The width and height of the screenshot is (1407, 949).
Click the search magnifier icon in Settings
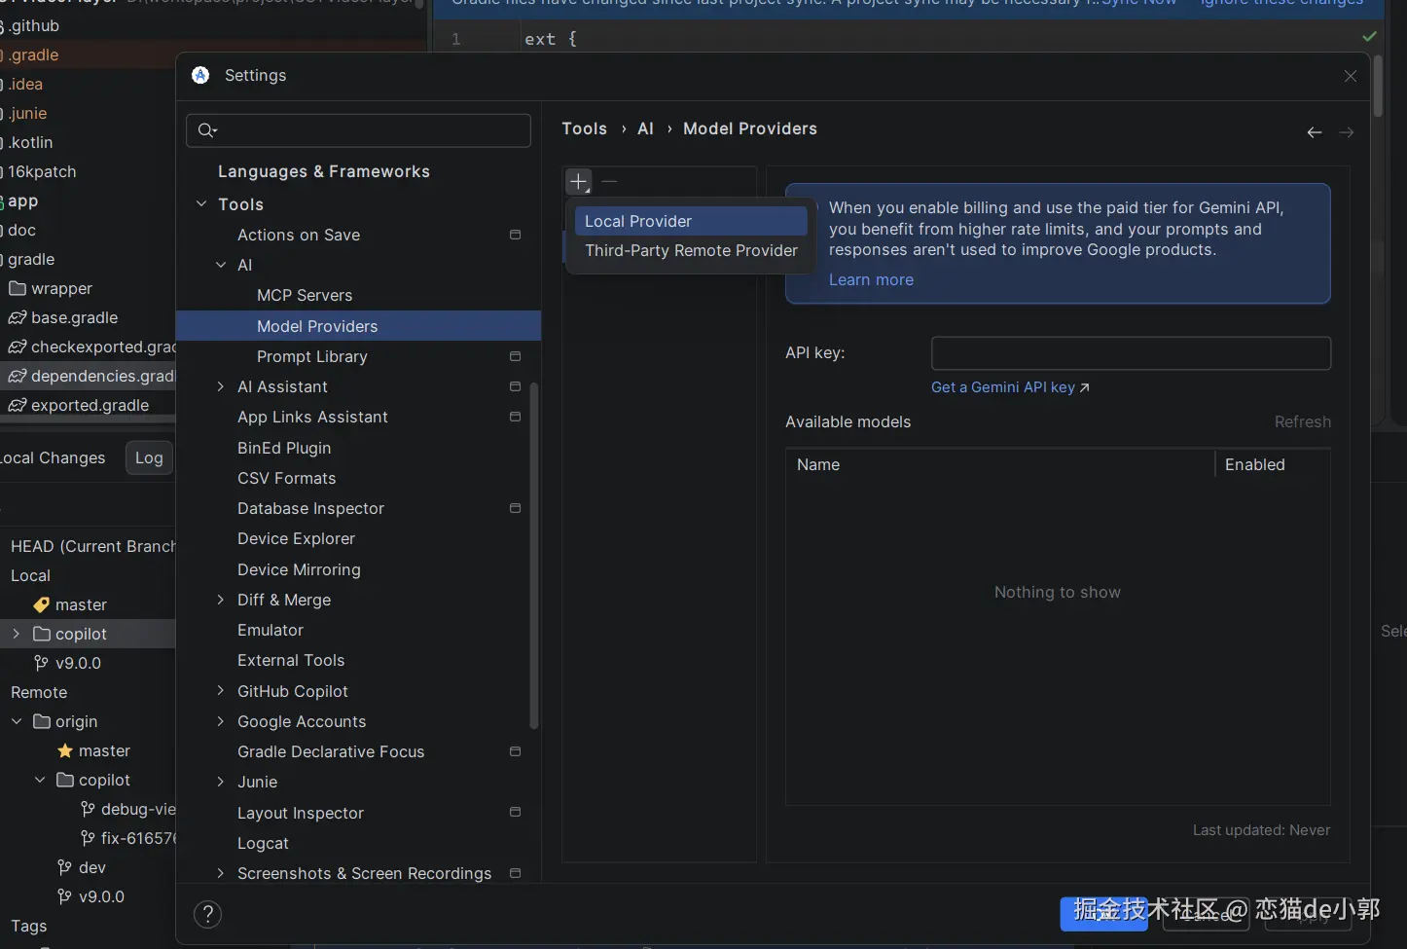coord(207,130)
